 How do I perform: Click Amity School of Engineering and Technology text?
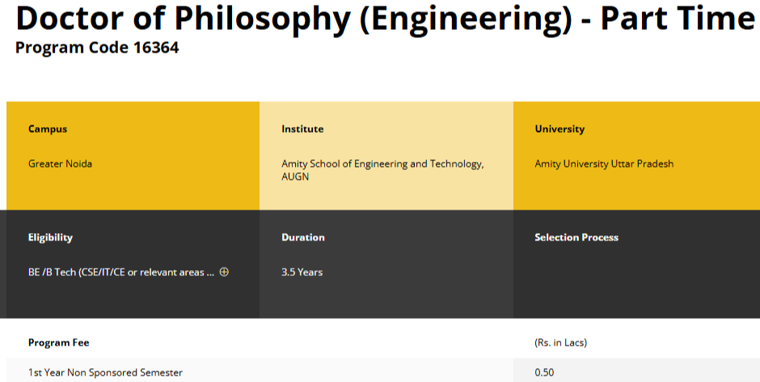point(382,163)
